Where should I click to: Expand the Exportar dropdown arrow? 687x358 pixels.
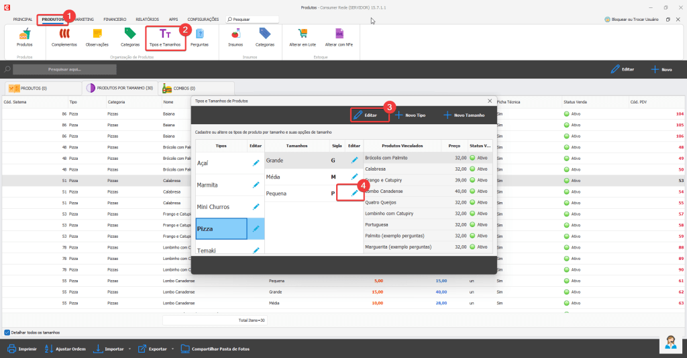[x=172, y=349]
